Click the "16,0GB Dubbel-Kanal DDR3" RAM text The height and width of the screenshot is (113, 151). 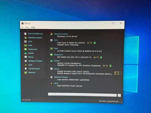point(79,51)
